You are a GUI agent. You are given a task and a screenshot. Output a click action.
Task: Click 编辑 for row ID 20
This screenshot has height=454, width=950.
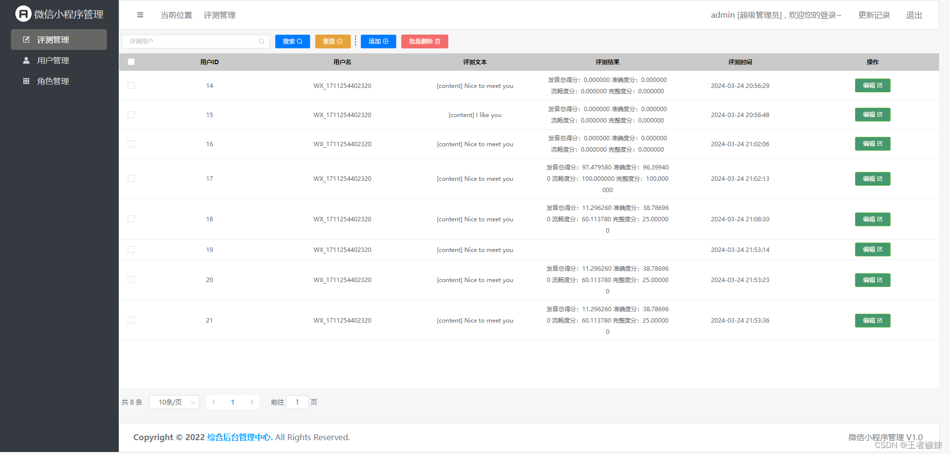pos(872,280)
